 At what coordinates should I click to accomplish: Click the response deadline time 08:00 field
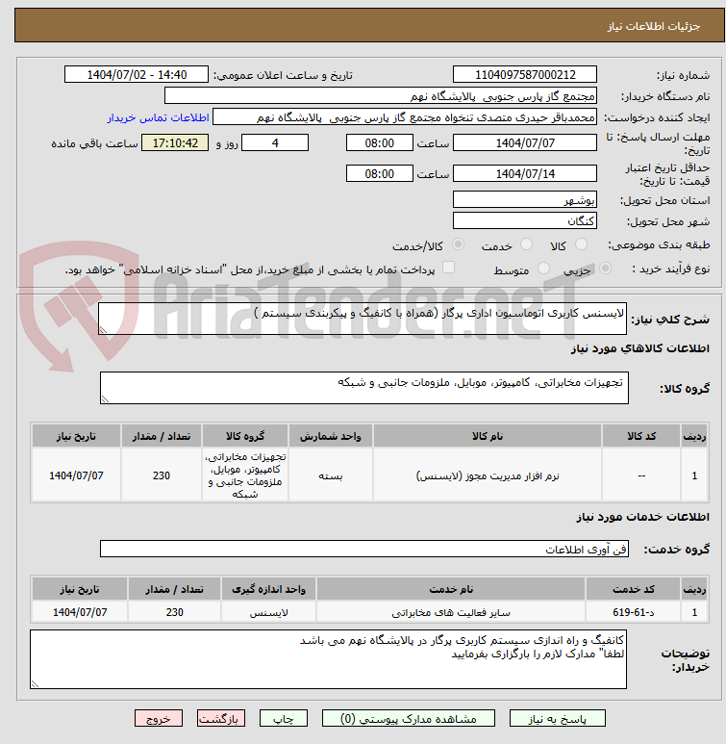(x=380, y=142)
